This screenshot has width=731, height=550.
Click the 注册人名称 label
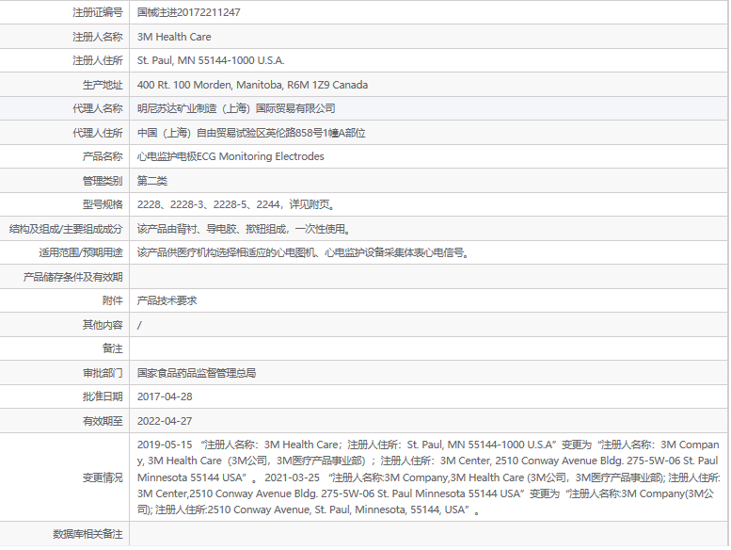coord(98,37)
